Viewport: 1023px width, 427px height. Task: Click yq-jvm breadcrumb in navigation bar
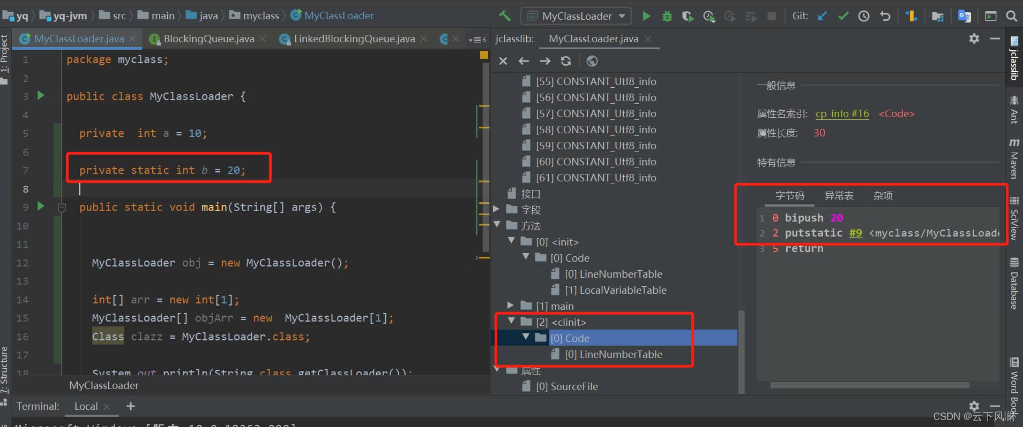coord(63,16)
